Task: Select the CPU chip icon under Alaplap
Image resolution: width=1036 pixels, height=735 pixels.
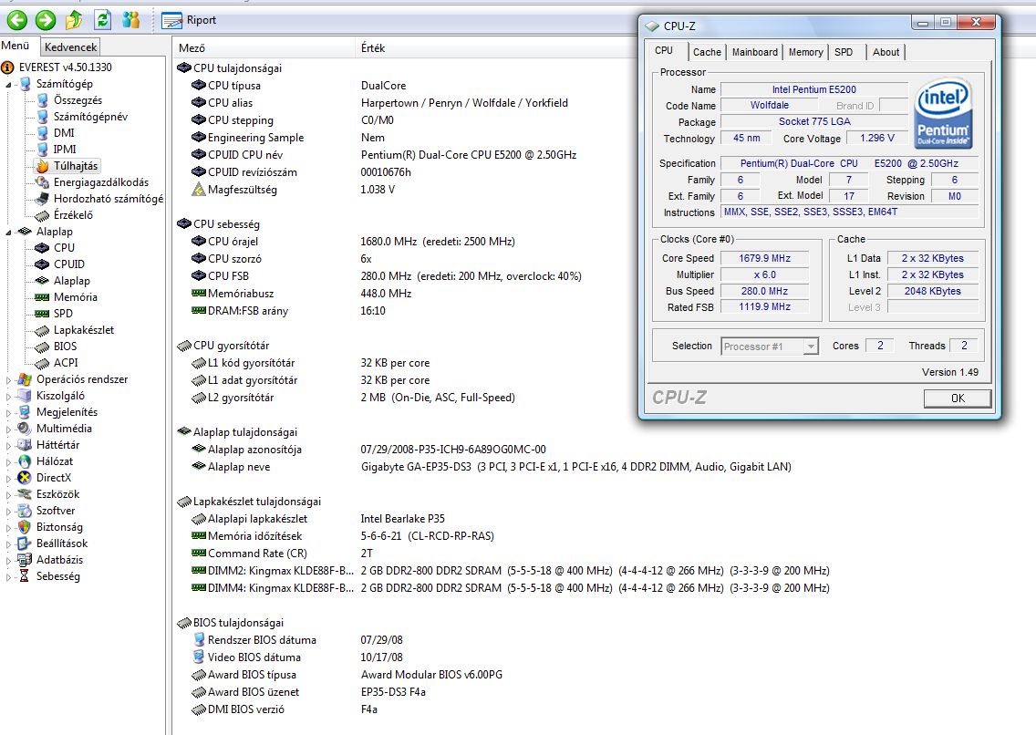Action: (42, 248)
